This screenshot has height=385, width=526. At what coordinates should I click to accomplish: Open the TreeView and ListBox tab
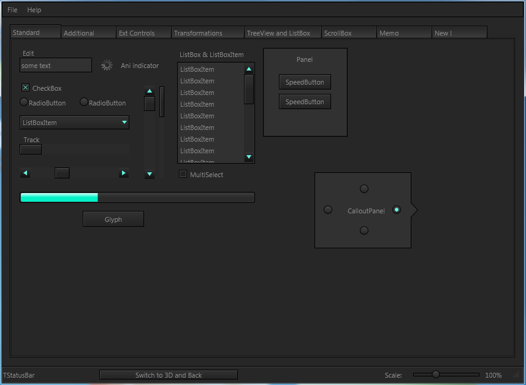pos(283,33)
